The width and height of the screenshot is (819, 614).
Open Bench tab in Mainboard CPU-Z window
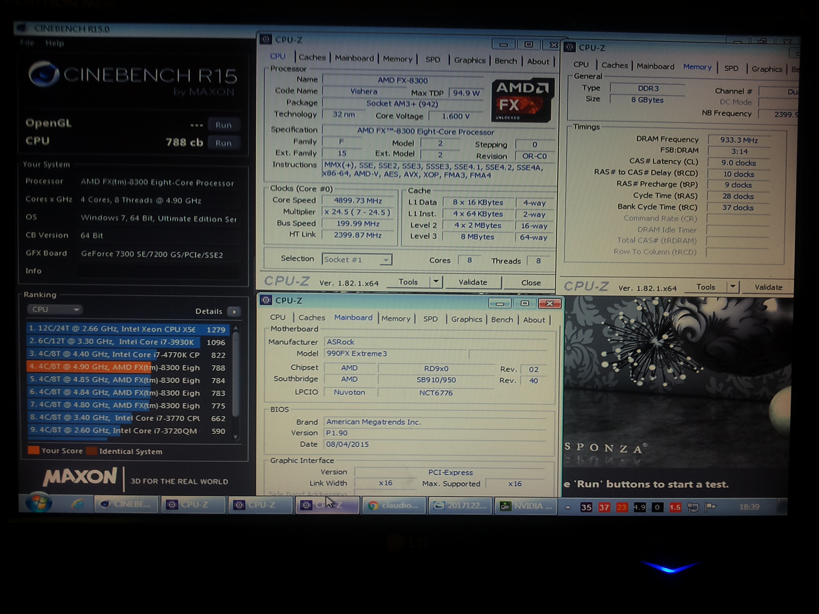click(x=502, y=319)
